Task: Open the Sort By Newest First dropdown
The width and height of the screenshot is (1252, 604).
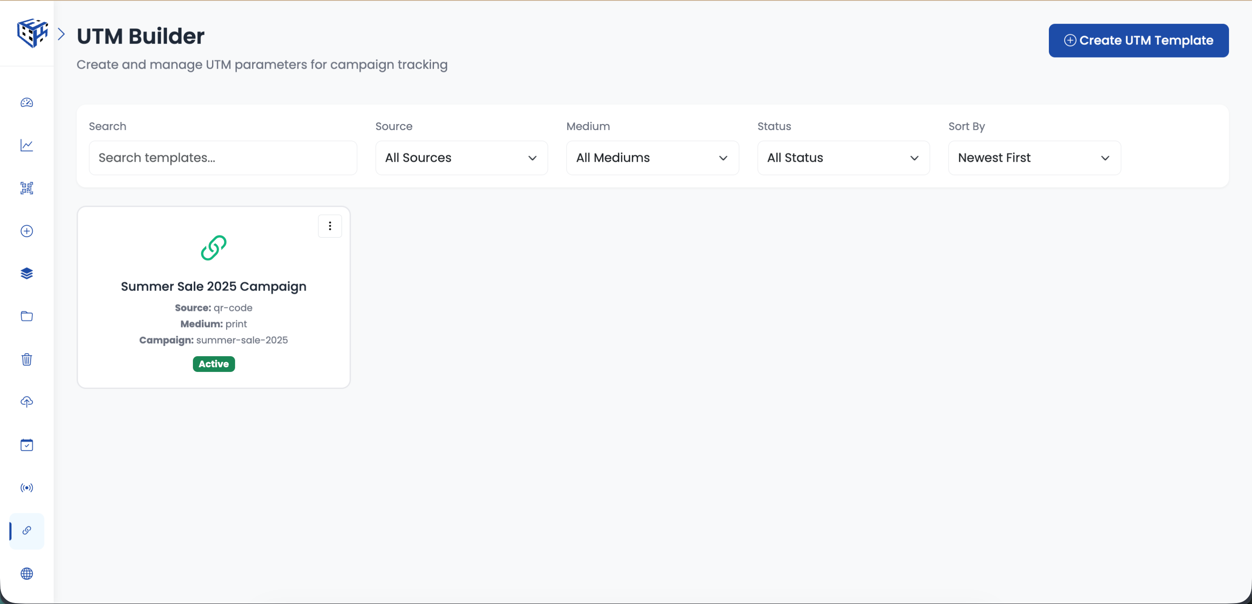Action: click(1034, 157)
